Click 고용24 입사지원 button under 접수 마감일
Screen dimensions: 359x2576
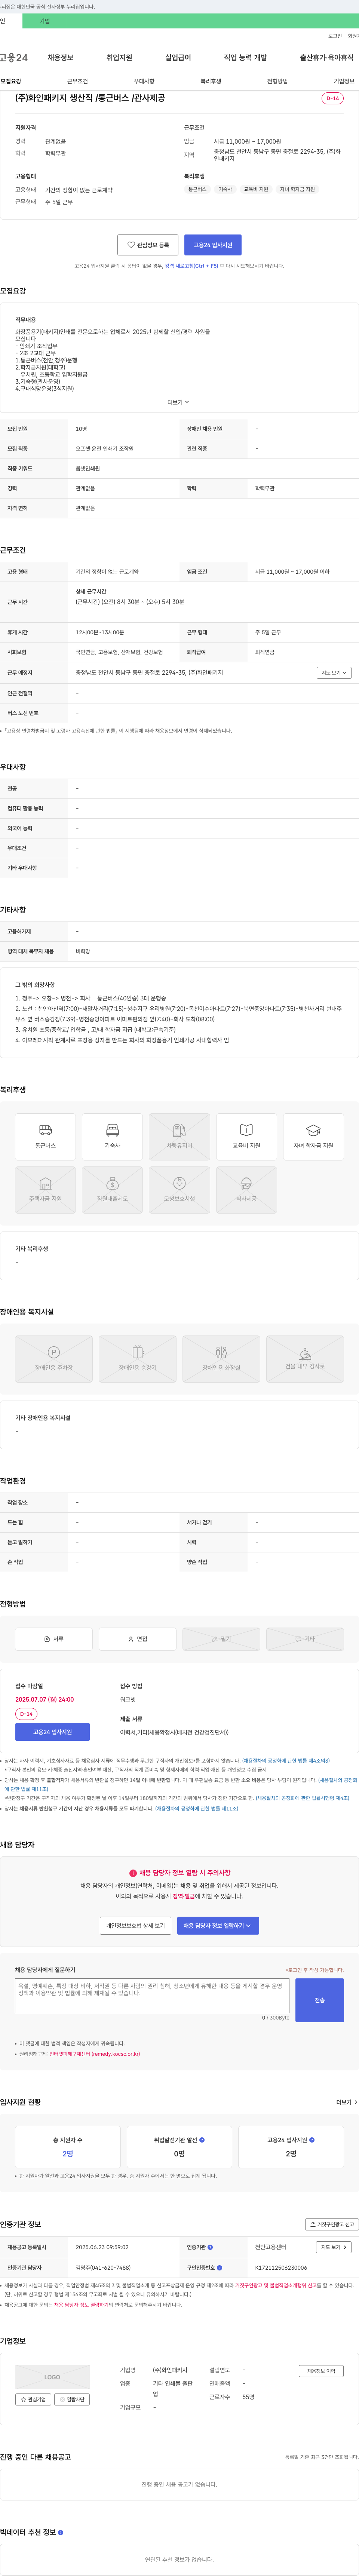[x=52, y=1731]
